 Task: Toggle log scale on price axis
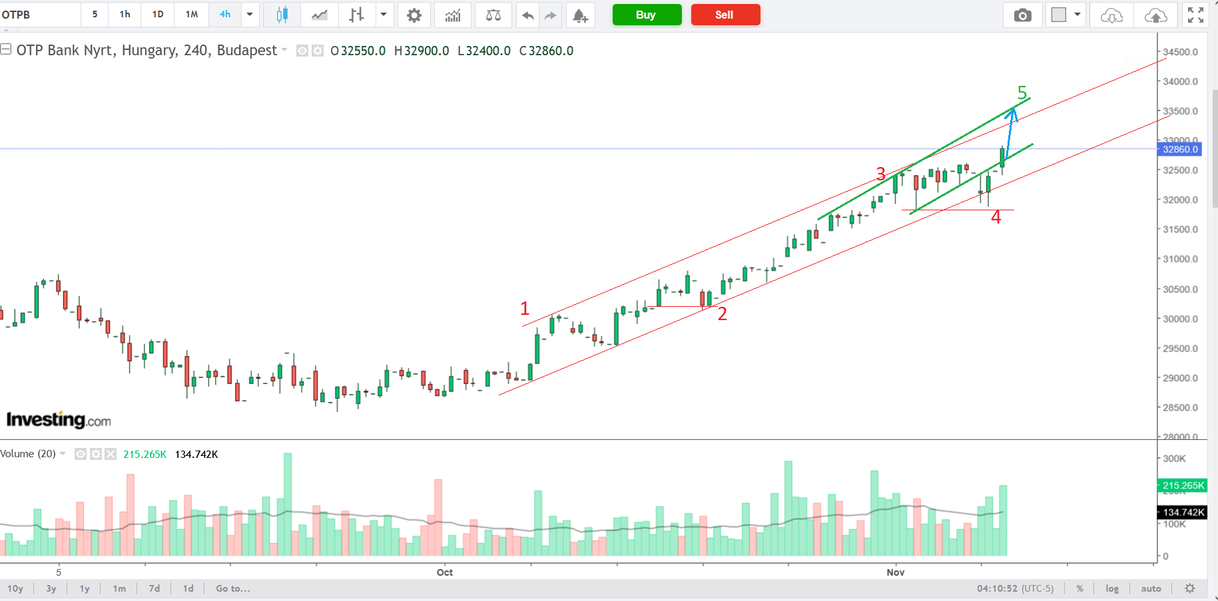[1112, 588]
